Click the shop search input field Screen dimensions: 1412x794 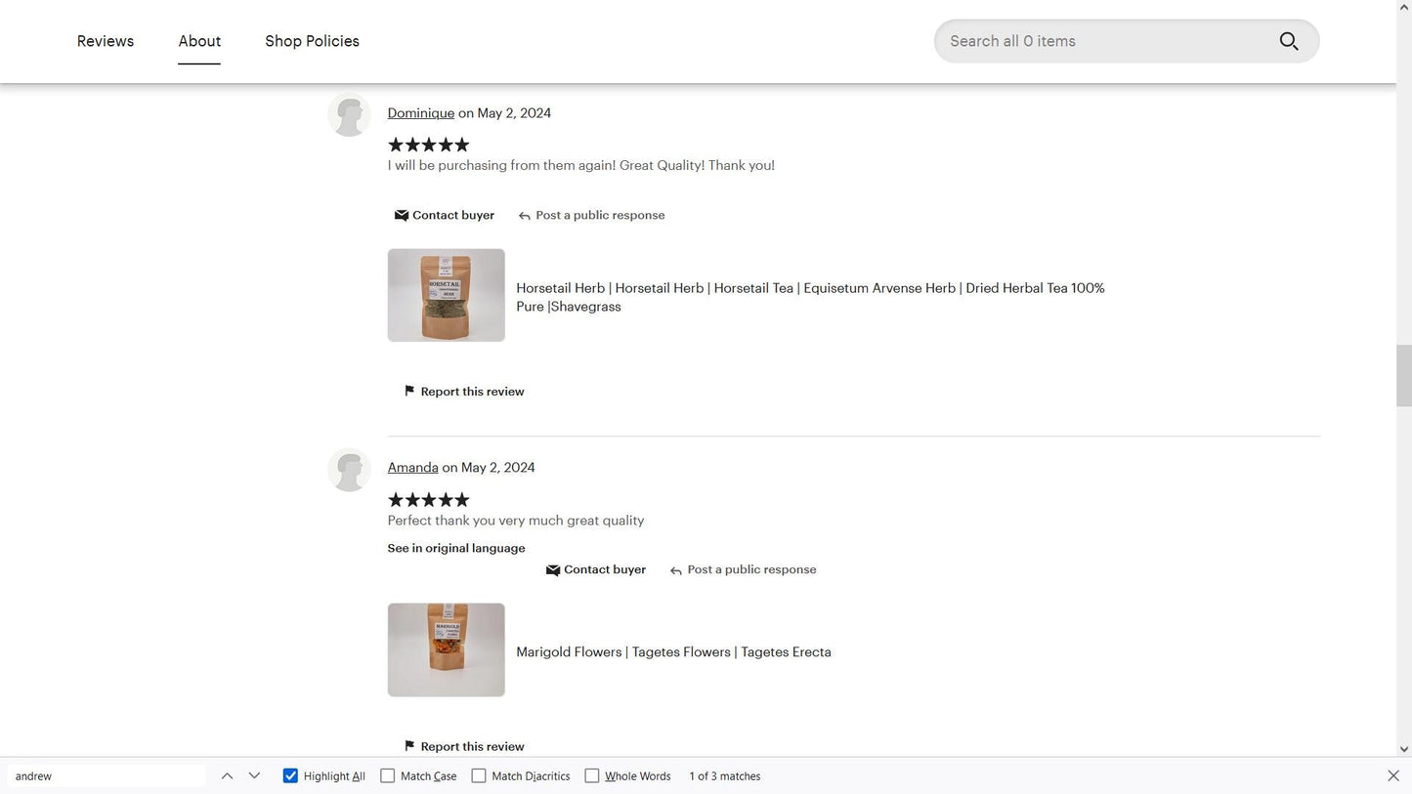click(1104, 41)
